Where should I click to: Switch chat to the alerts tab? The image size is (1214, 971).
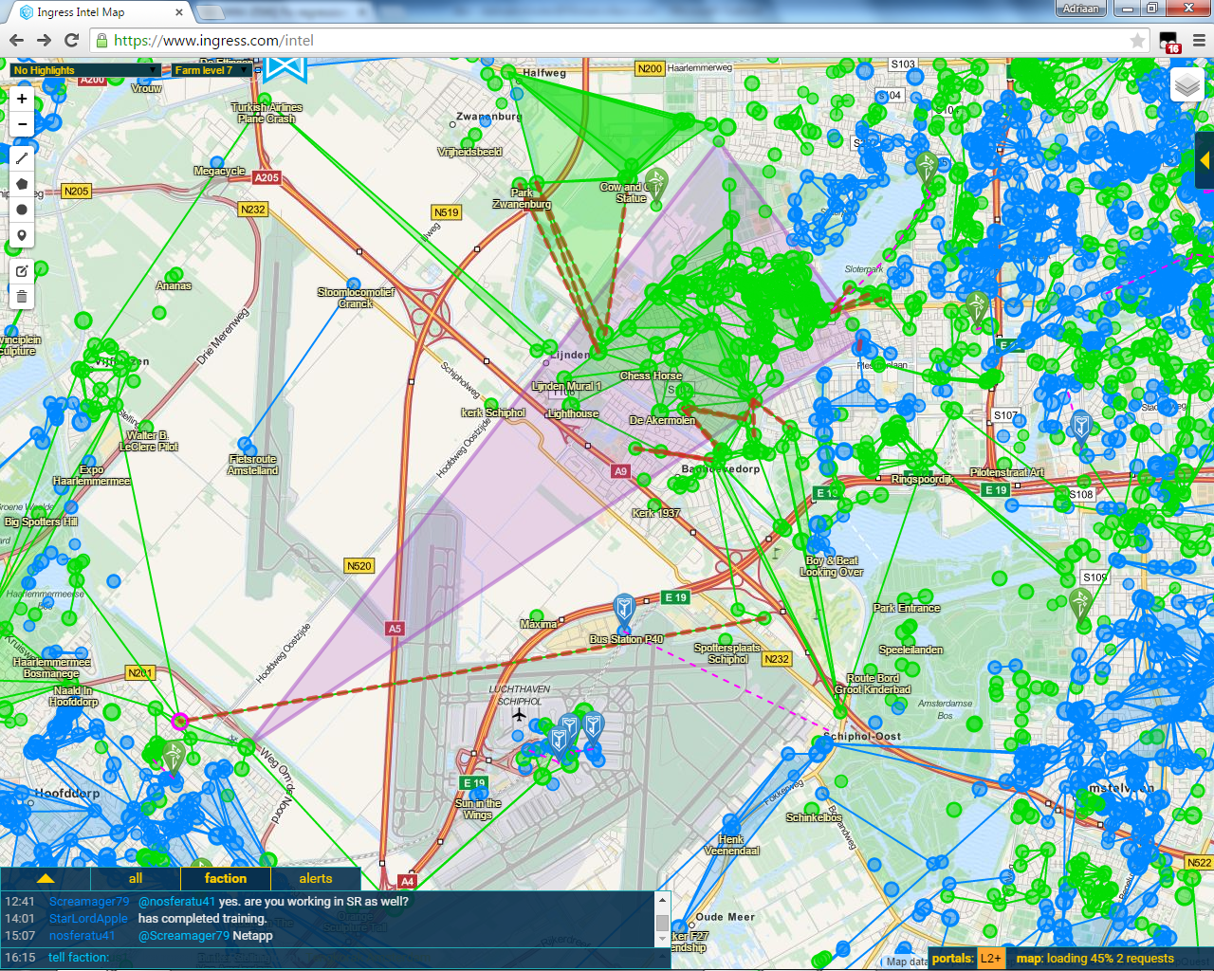click(316, 878)
